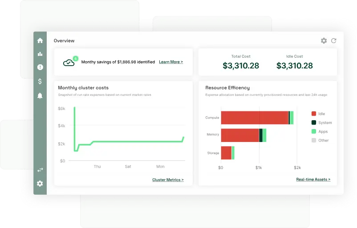Click the Monthly cluster costs heading
This screenshot has height=228, width=357.
point(83,88)
